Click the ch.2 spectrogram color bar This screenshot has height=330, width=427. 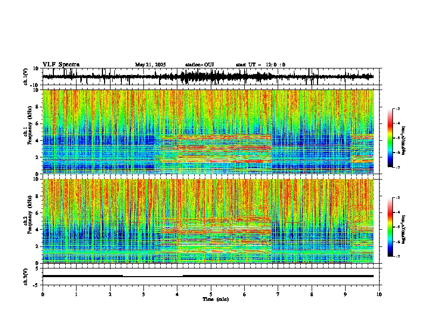click(x=390, y=227)
